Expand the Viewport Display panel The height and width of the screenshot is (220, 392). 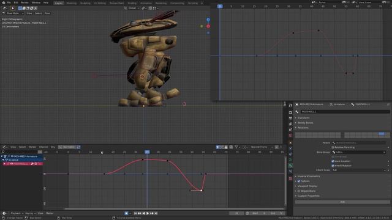click(x=307, y=186)
